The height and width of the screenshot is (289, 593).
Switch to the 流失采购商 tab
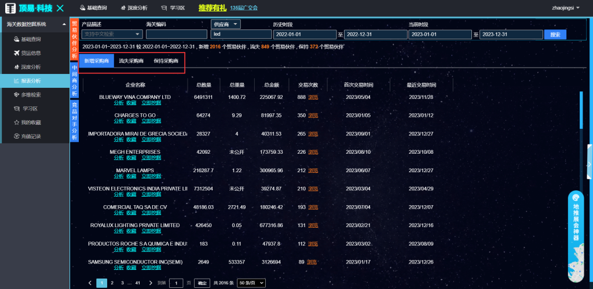pyautogui.click(x=131, y=61)
